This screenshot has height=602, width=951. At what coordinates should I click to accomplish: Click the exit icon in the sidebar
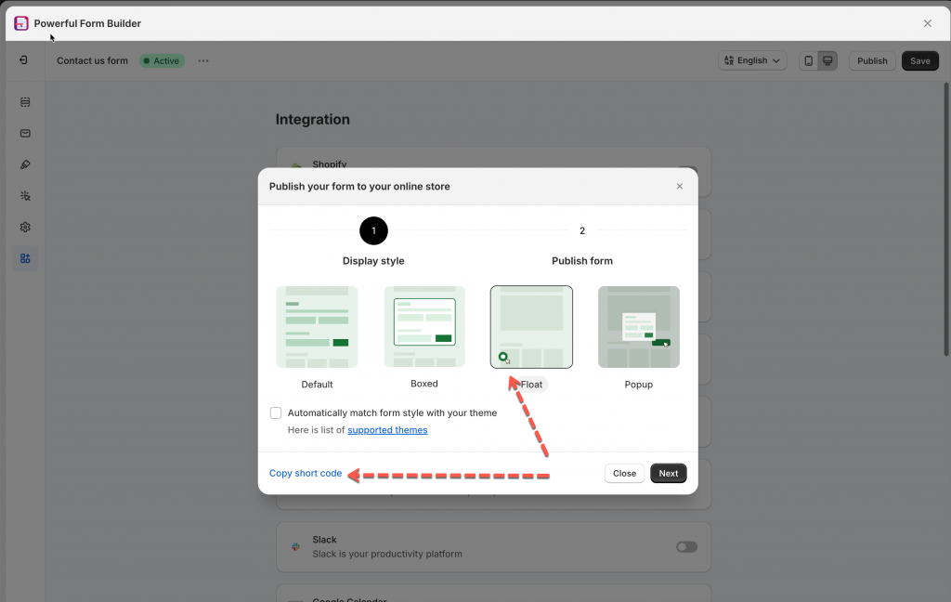coord(24,60)
